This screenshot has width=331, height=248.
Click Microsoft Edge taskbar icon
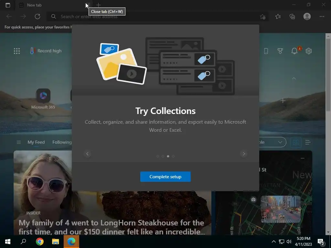[x=71, y=242]
